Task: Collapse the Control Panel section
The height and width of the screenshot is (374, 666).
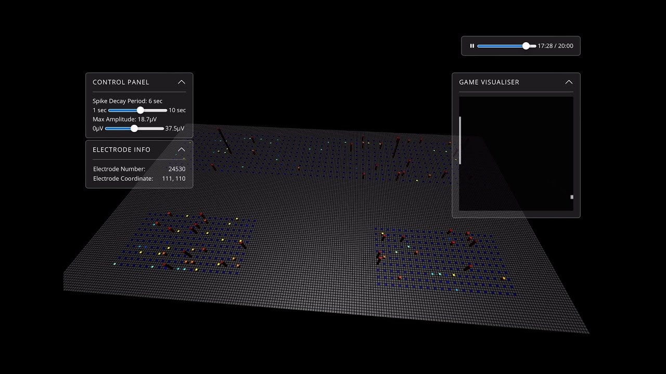Action: 181,82
